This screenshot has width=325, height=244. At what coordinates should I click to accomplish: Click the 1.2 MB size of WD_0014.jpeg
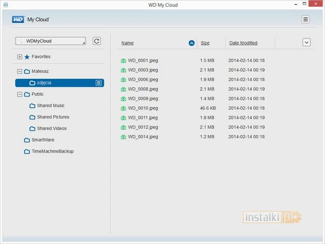[207, 137]
